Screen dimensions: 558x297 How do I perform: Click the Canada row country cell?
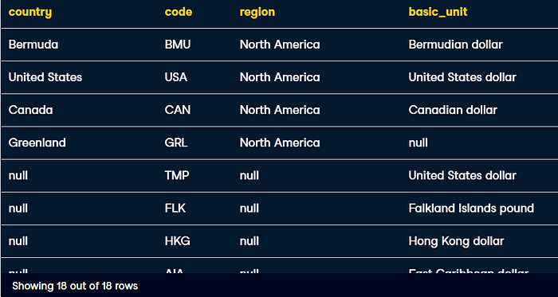(x=30, y=110)
